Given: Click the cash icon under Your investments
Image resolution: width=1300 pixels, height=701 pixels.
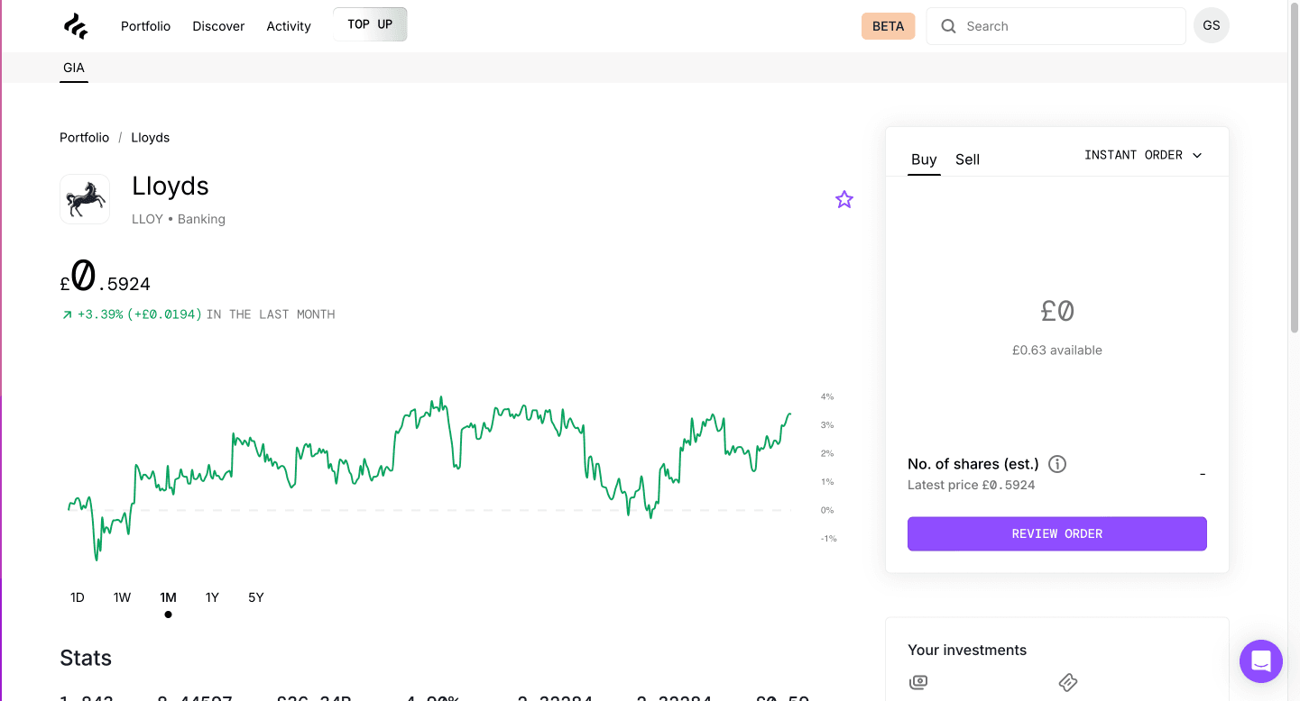Looking at the screenshot, I should point(918,682).
